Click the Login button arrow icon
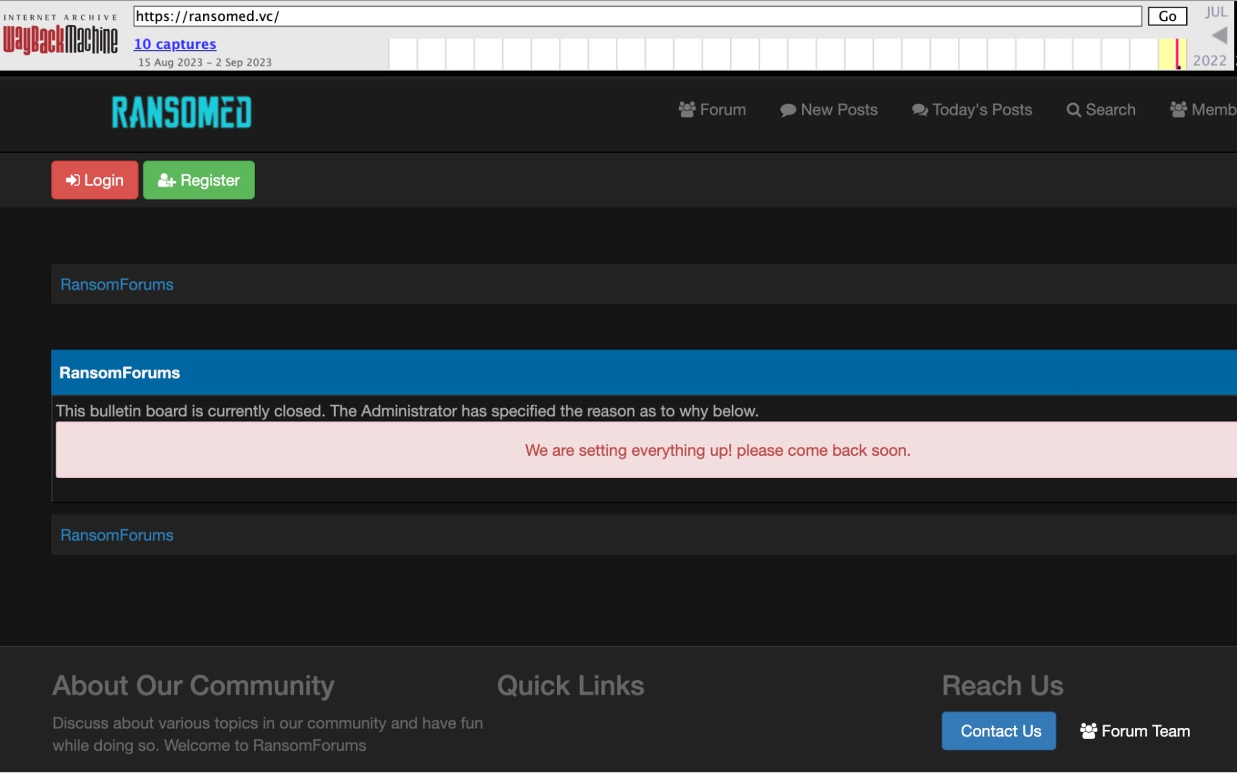The width and height of the screenshot is (1237, 773). point(72,180)
